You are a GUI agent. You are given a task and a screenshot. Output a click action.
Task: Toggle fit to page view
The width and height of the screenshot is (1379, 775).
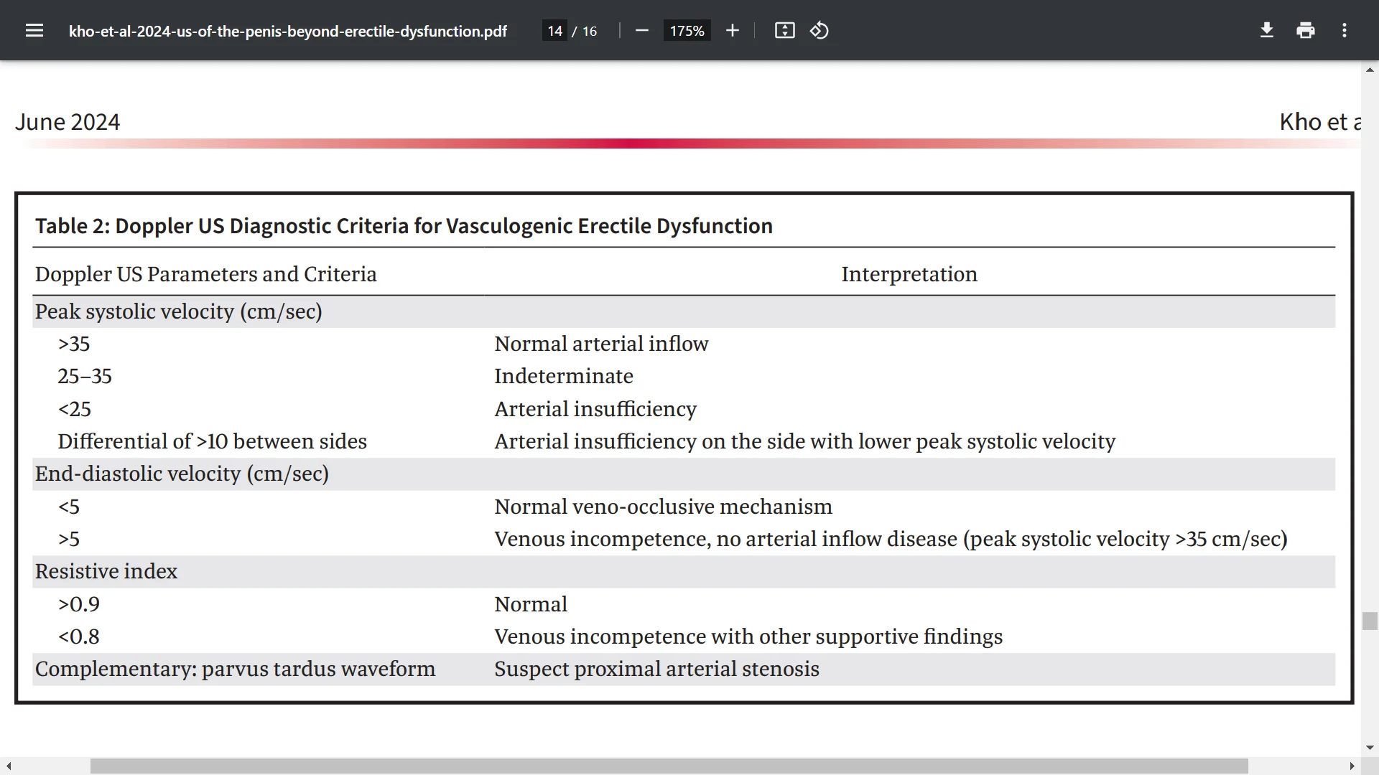point(785,31)
